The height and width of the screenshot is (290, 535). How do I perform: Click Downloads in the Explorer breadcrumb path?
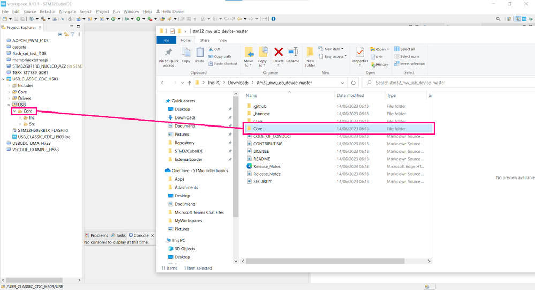tap(238, 83)
